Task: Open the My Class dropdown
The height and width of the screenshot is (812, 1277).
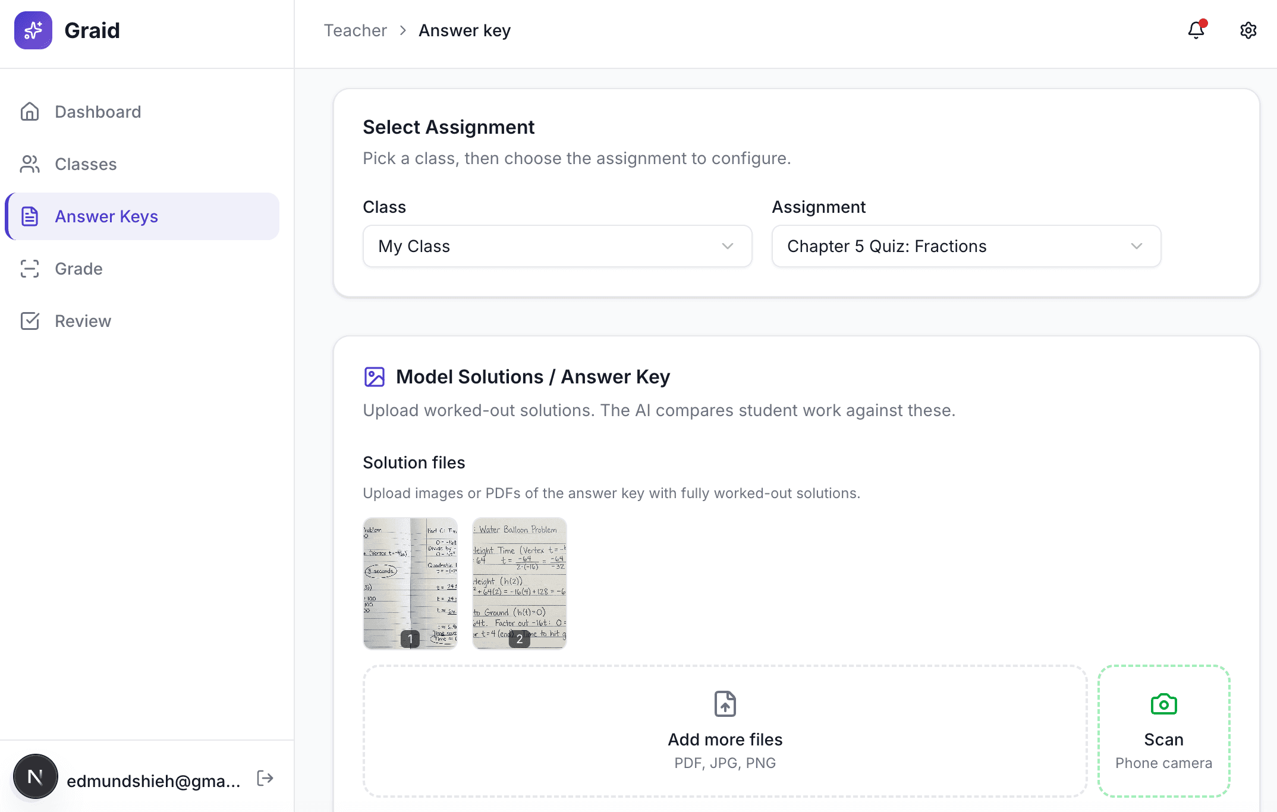Action: 557,246
